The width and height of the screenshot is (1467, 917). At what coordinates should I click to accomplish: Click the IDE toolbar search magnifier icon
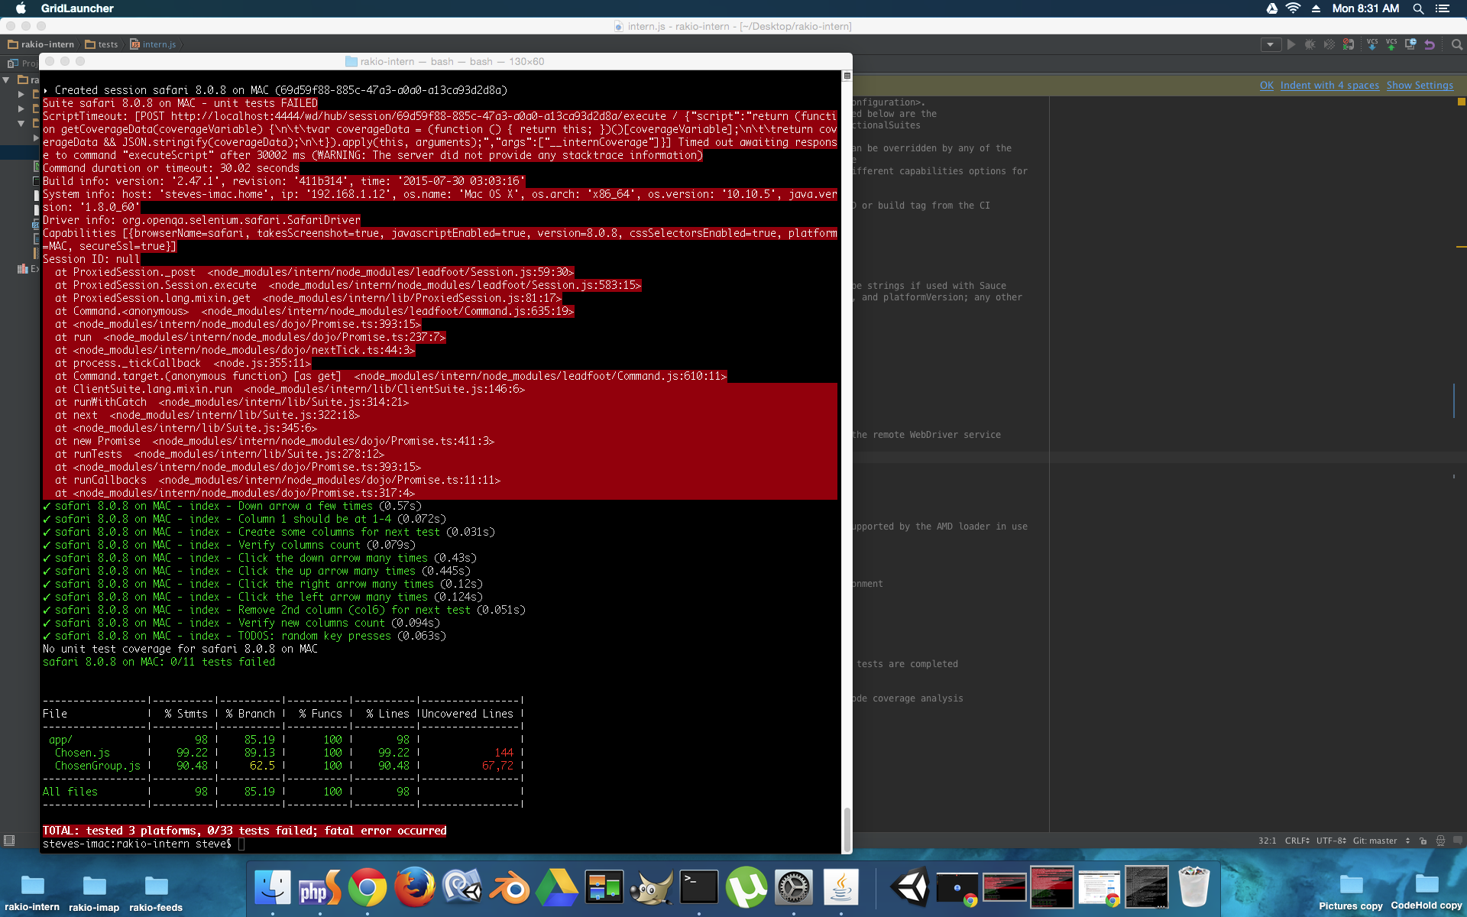point(1456,44)
